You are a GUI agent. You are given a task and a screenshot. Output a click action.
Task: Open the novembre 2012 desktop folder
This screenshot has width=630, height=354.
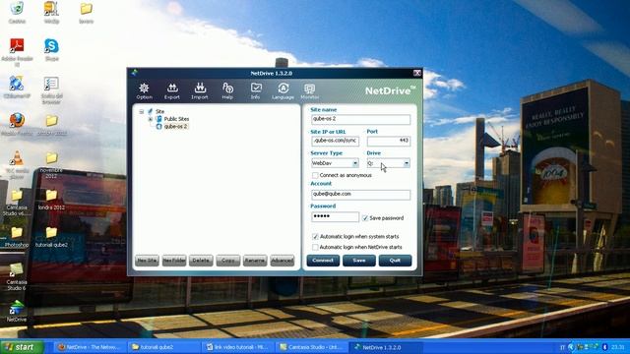pyautogui.click(x=51, y=164)
